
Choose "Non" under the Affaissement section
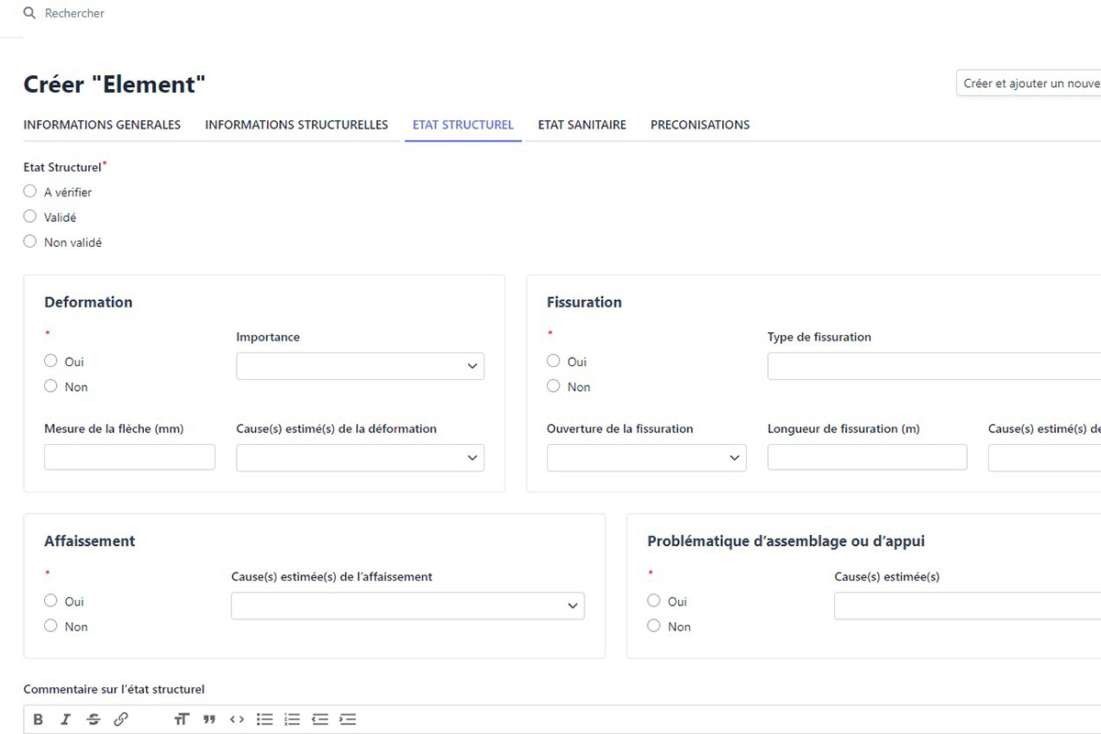click(51, 626)
